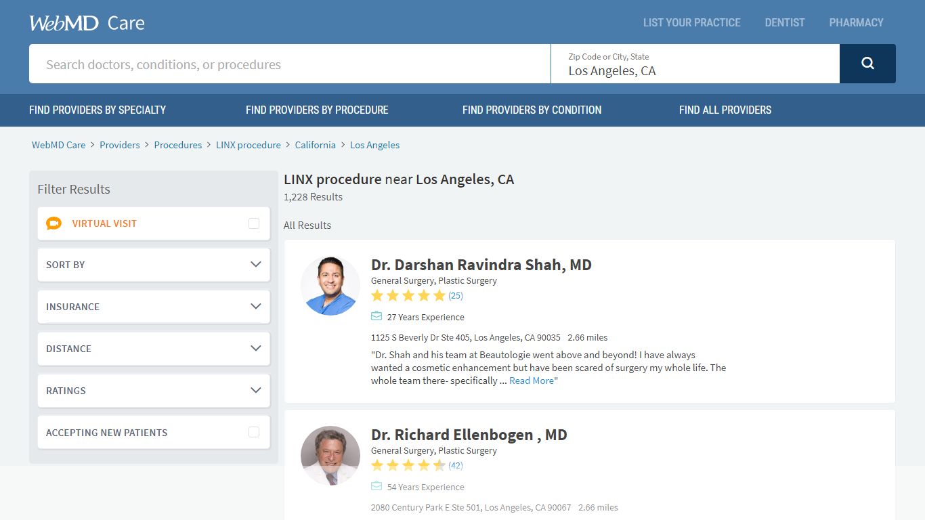This screenshot has height=520, width=925.
Task: Click experience icon beside 54 Years Experience
Action: [x=377, y=486]
